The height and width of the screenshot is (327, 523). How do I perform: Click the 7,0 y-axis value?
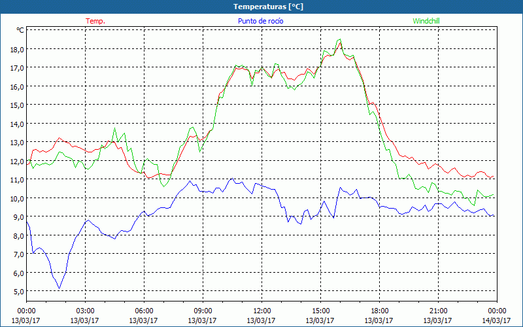point(18,254)
